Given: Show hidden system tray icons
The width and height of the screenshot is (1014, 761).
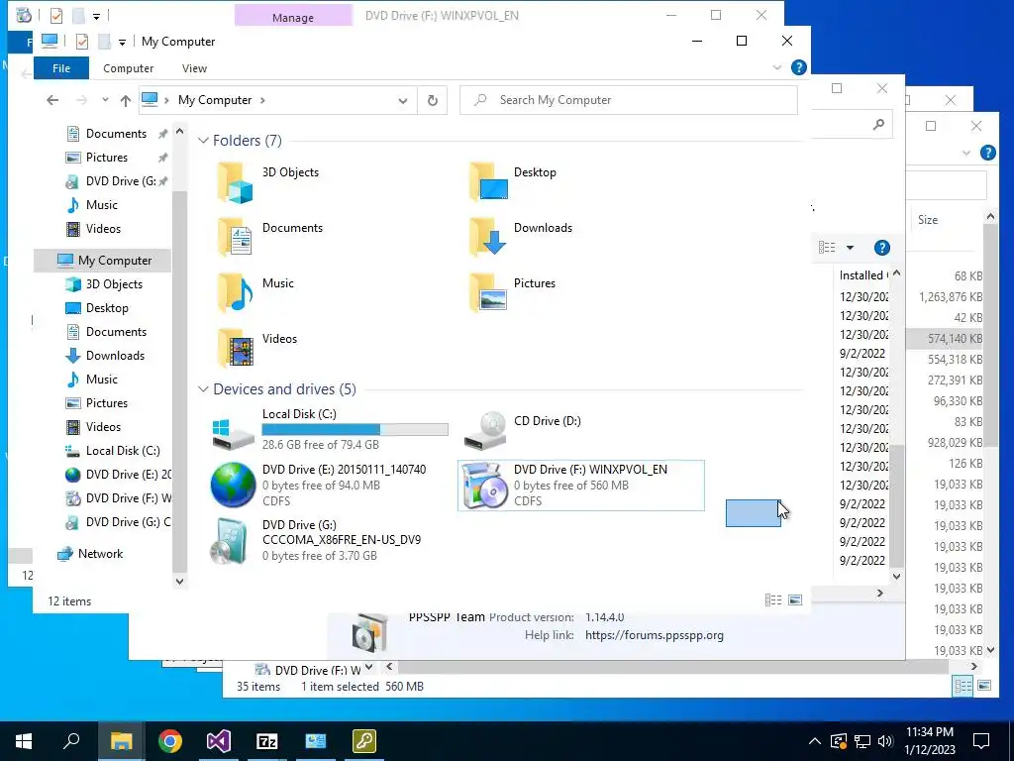Looking at the screenshot, I should click(x=815, y=741).
